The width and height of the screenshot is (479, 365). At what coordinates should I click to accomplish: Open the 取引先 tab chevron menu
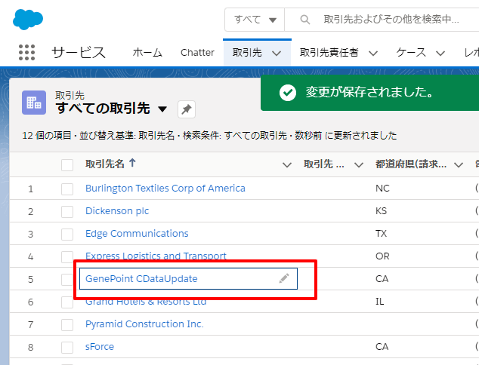[276, 53]
